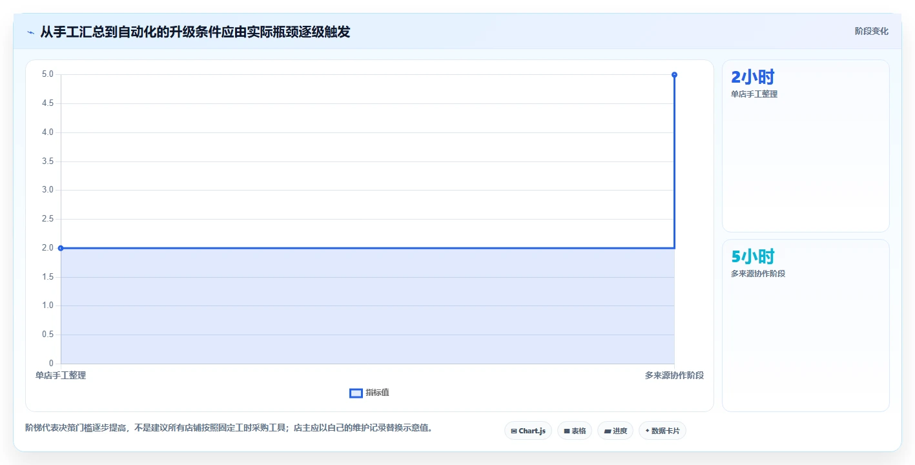Click the 0.5 y-axis tick label
Viewport: 915px width, 465px height.
48,335
